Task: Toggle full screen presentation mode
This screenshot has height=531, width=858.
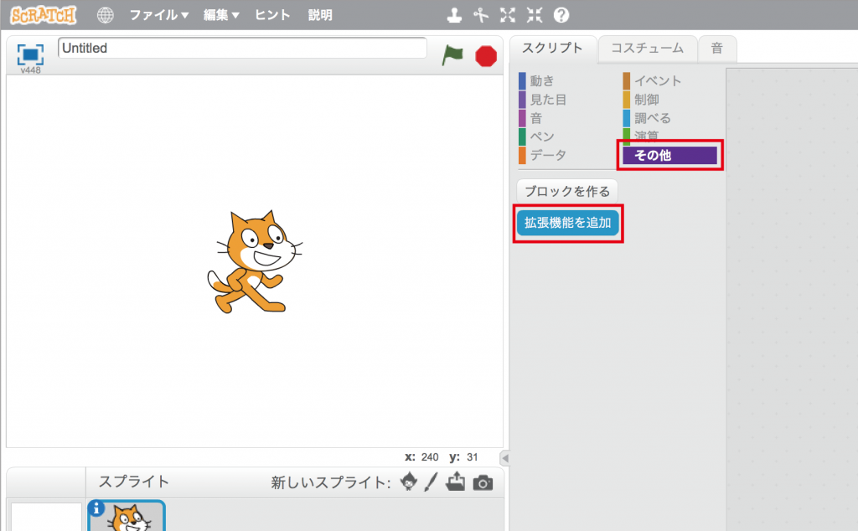Action: click(30, 54)
